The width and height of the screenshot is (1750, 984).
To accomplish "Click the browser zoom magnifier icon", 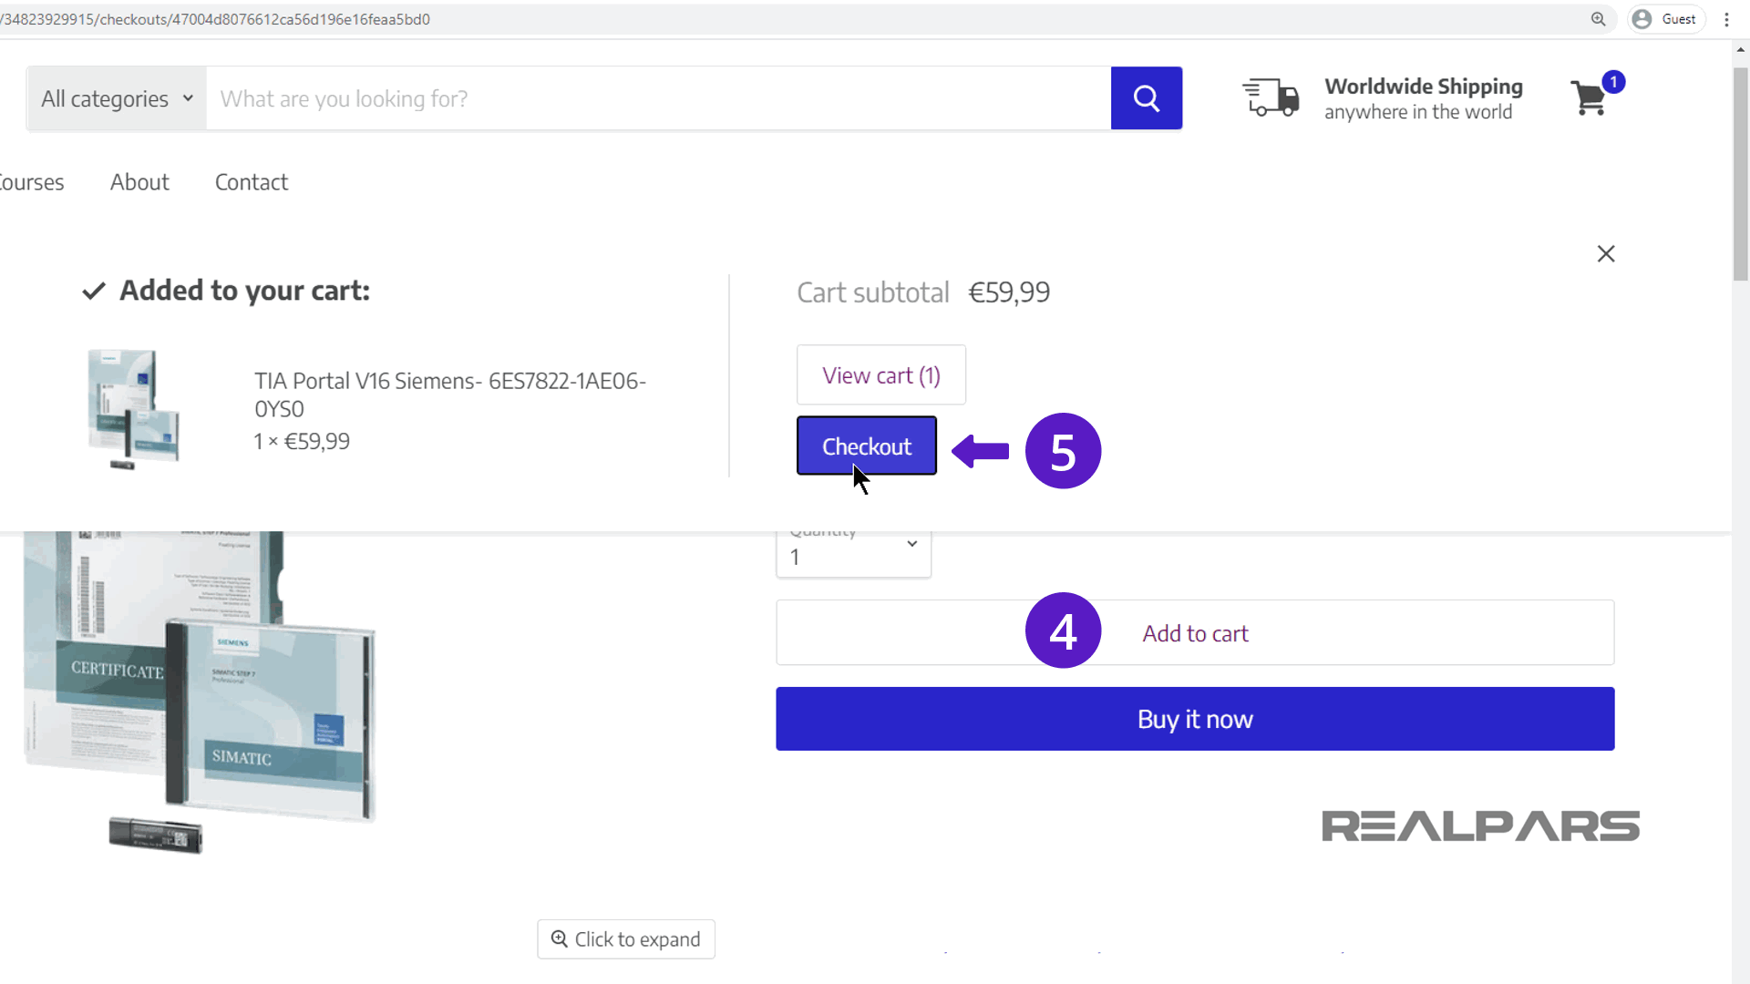I will [x=1598, y=19].
